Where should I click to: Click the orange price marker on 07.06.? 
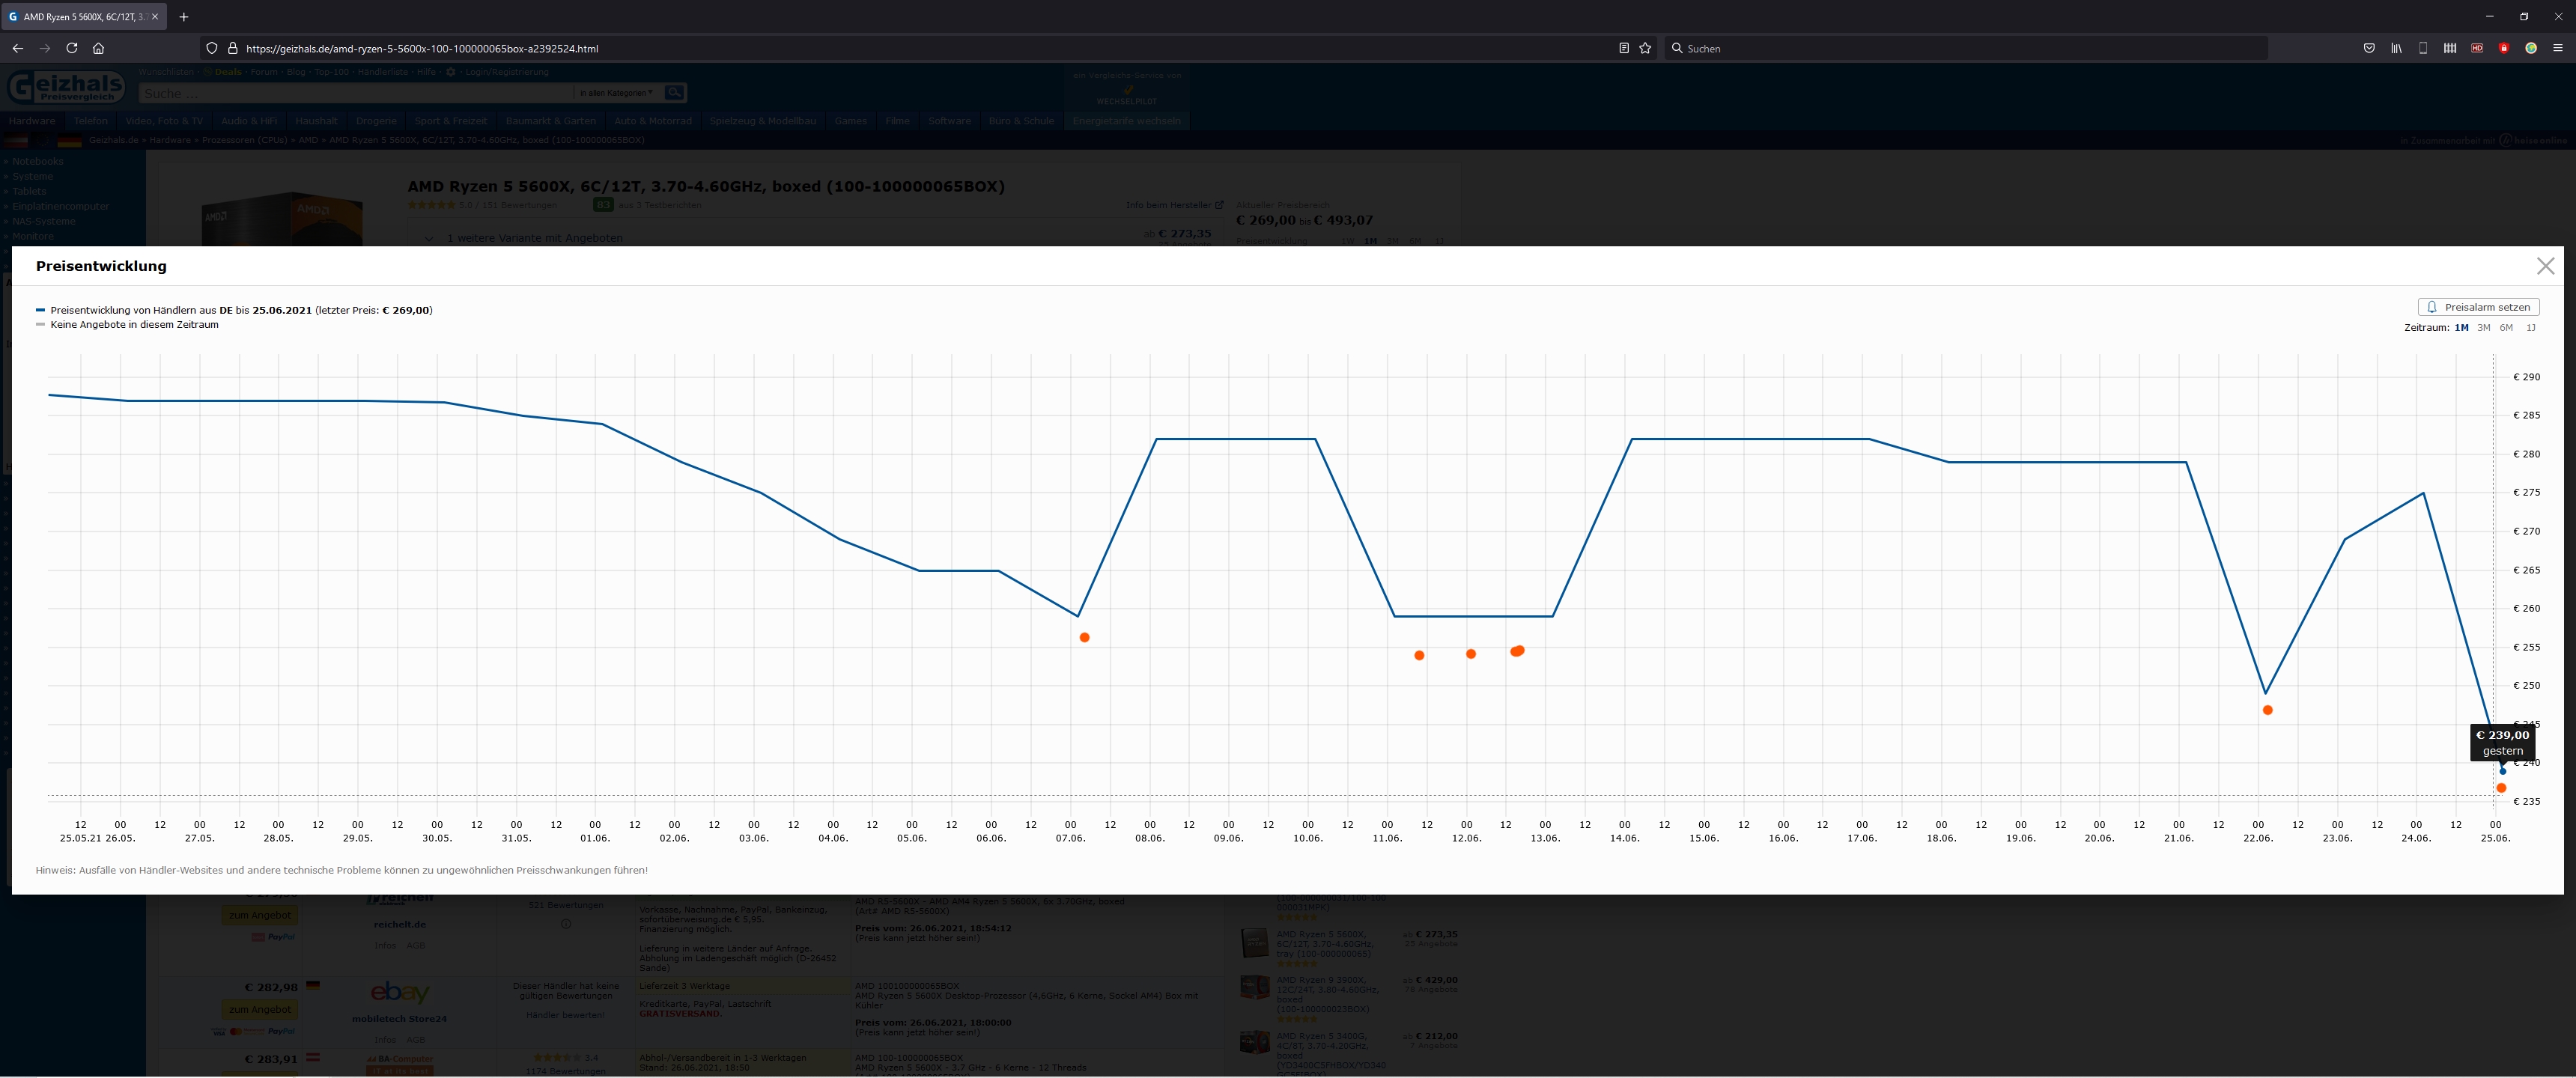coord(1084,638)
